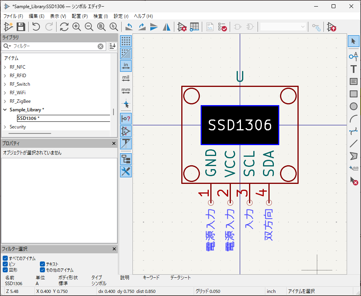Clear the library filter search field
Image resolution: width=361 pixels, height=296 pixels.
pyautogui.click(x=100, y=46)
